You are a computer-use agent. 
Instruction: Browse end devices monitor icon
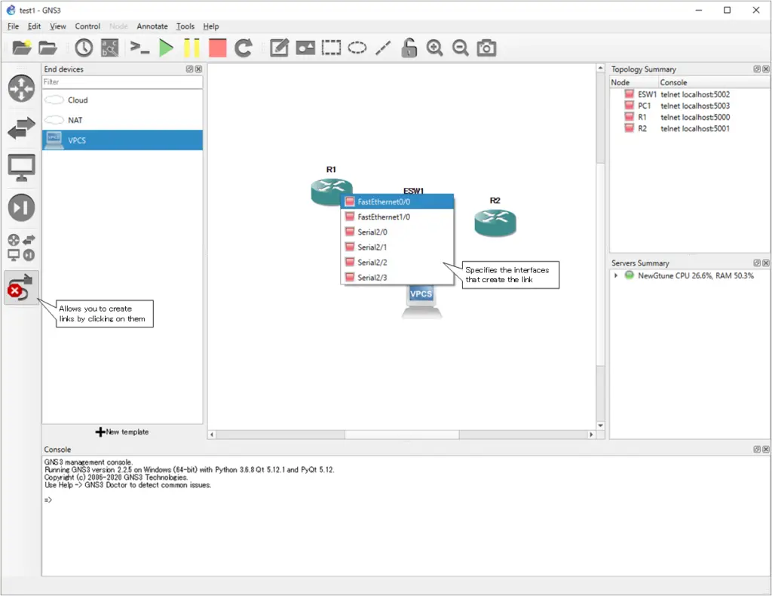pos(21,167)
